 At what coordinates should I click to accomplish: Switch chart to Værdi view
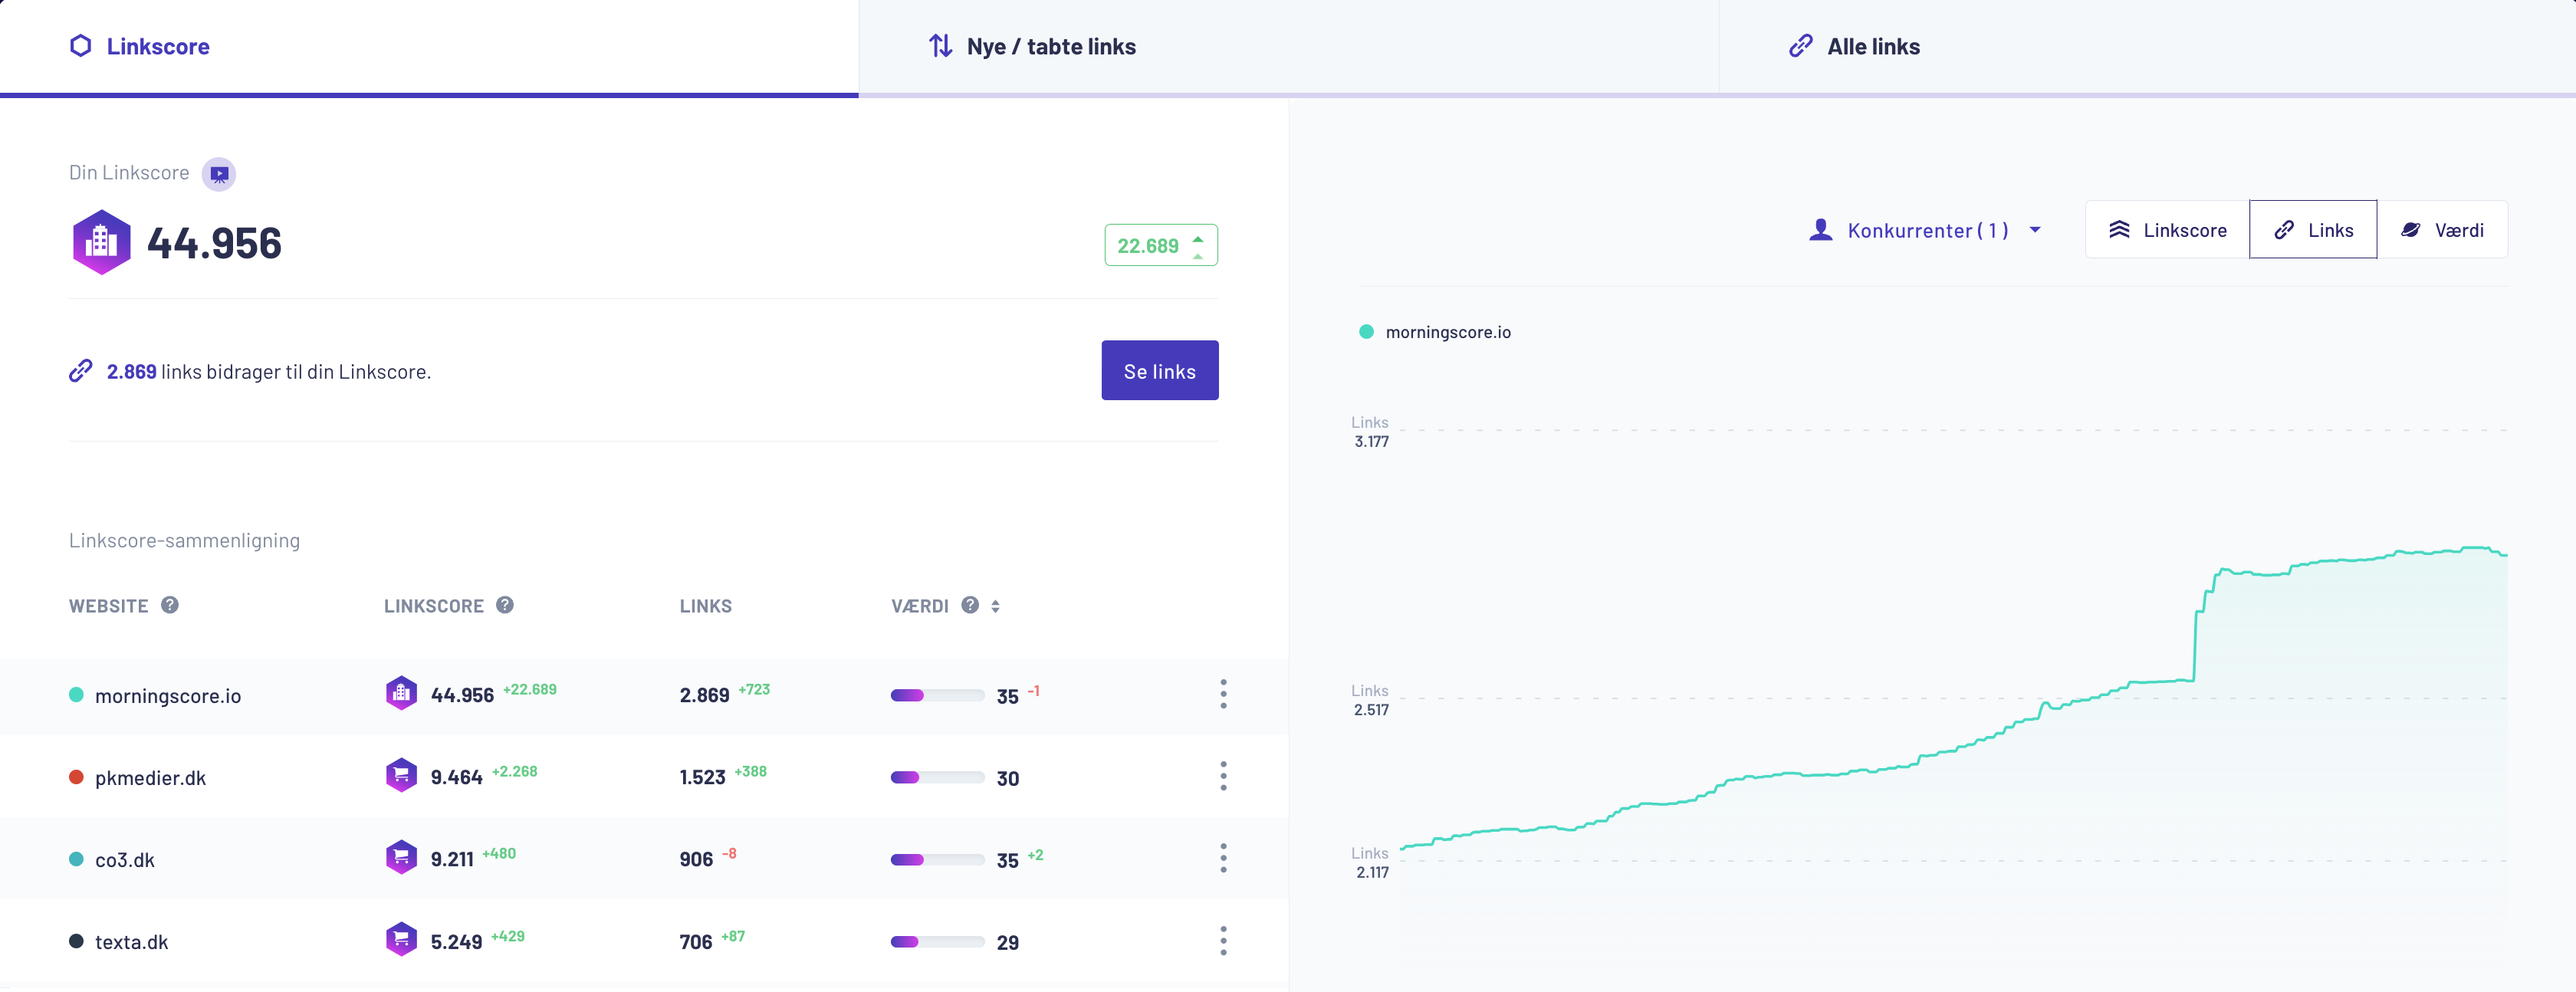pos(2442,230)
